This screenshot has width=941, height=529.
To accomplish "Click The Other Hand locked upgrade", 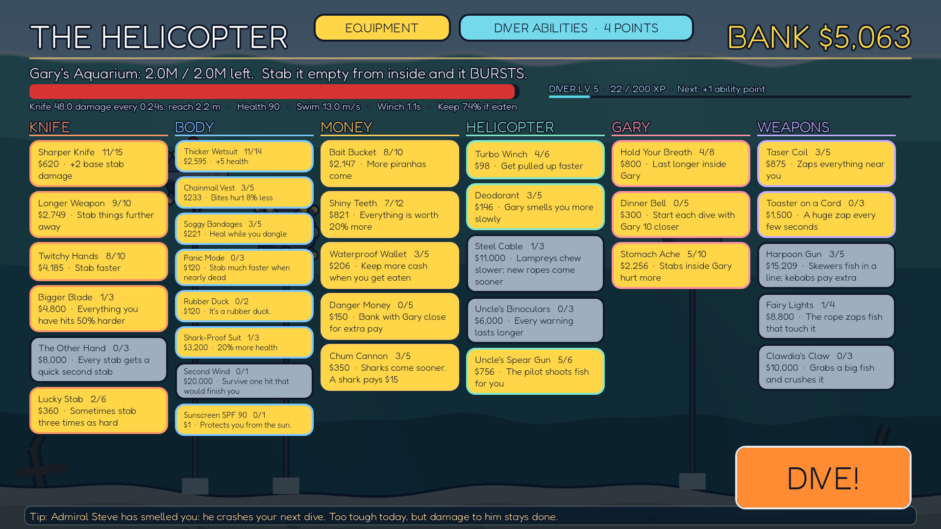I will [x=99, y=360].
